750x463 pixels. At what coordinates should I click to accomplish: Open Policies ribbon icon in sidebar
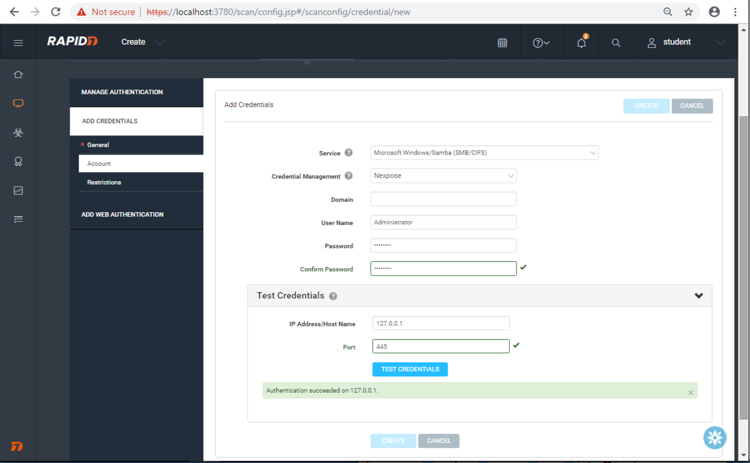click(18, 161)
